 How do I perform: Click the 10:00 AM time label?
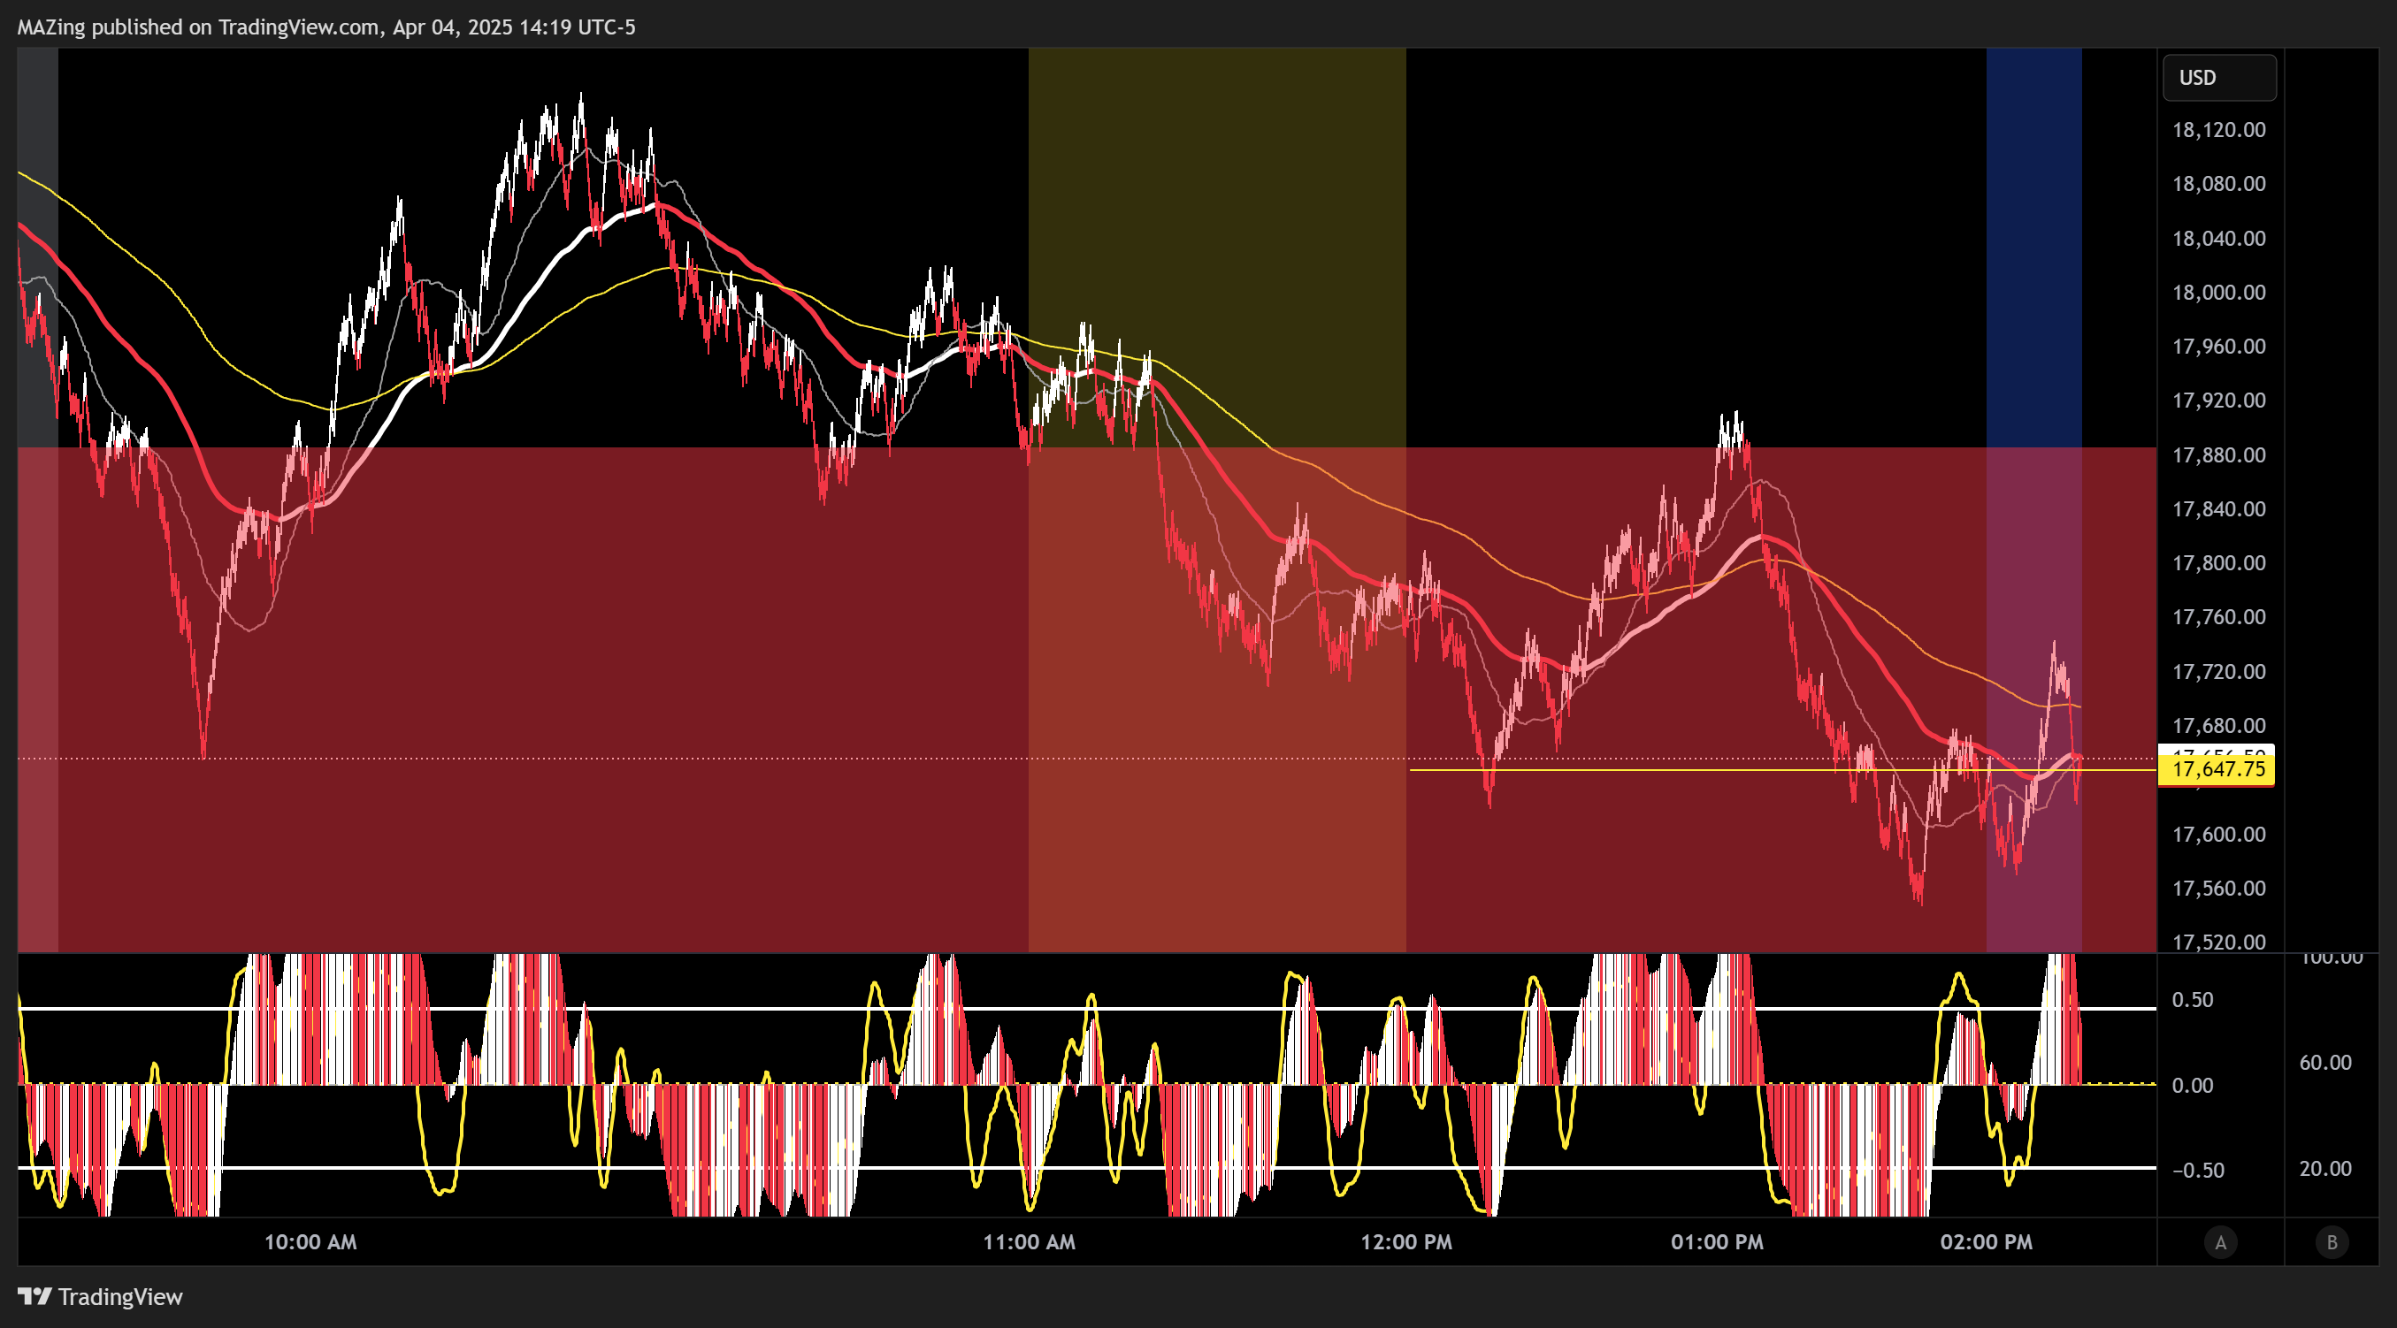[310, 1241]
